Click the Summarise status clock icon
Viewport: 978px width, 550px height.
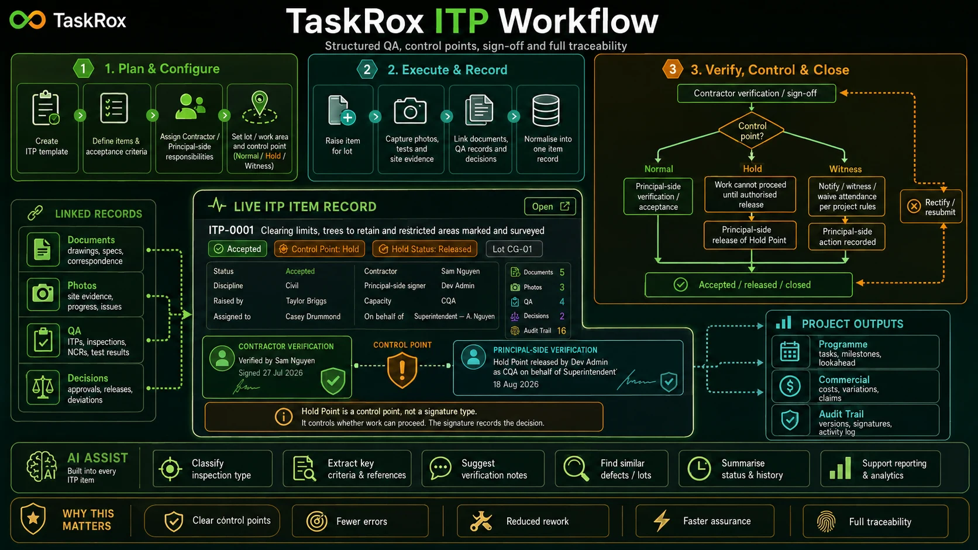(699, 468)
